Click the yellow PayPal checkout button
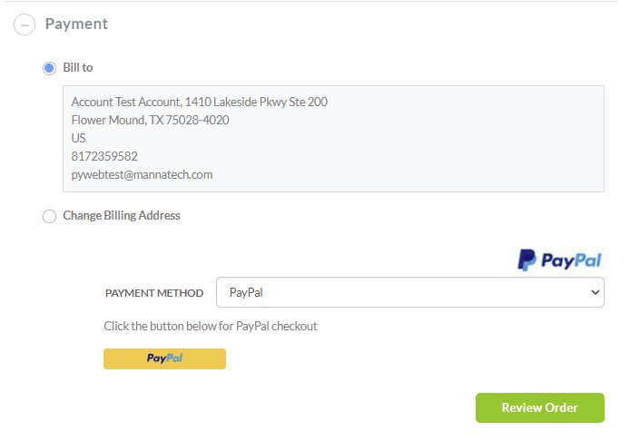Screen dimensions: 630x441 click(164, 358)
